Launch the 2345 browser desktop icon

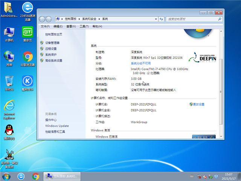(27, 12)
